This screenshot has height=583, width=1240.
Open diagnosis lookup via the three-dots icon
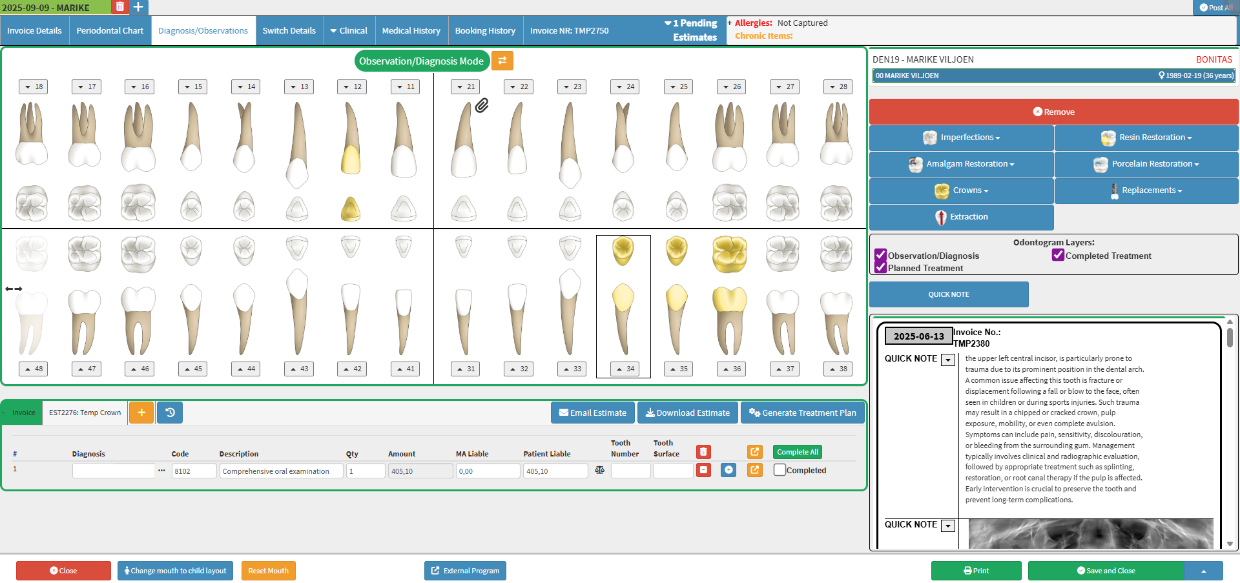tap(161, 471)
